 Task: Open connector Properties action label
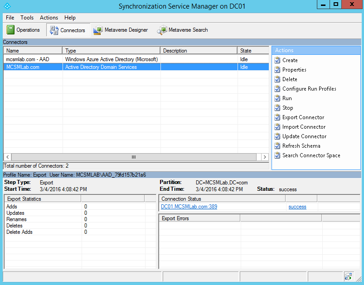(x=294, y=70)
